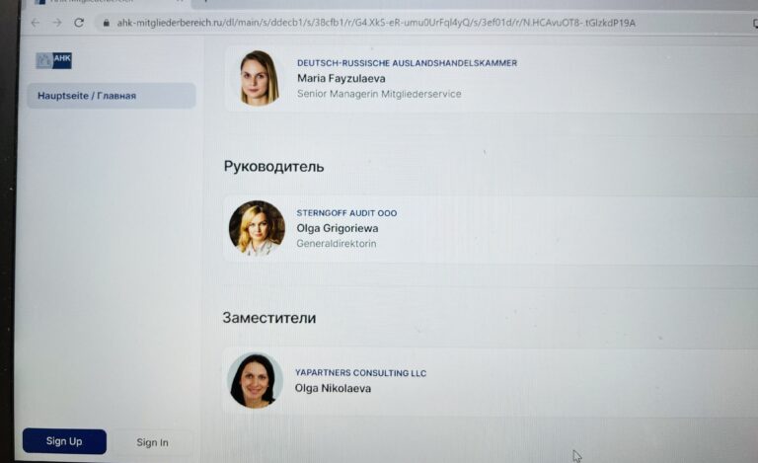This screenshot has height=463, width=758.
Task: Click the Olga Grigoriewa name link
Action: pyautogui.click(x=337, y=228)
